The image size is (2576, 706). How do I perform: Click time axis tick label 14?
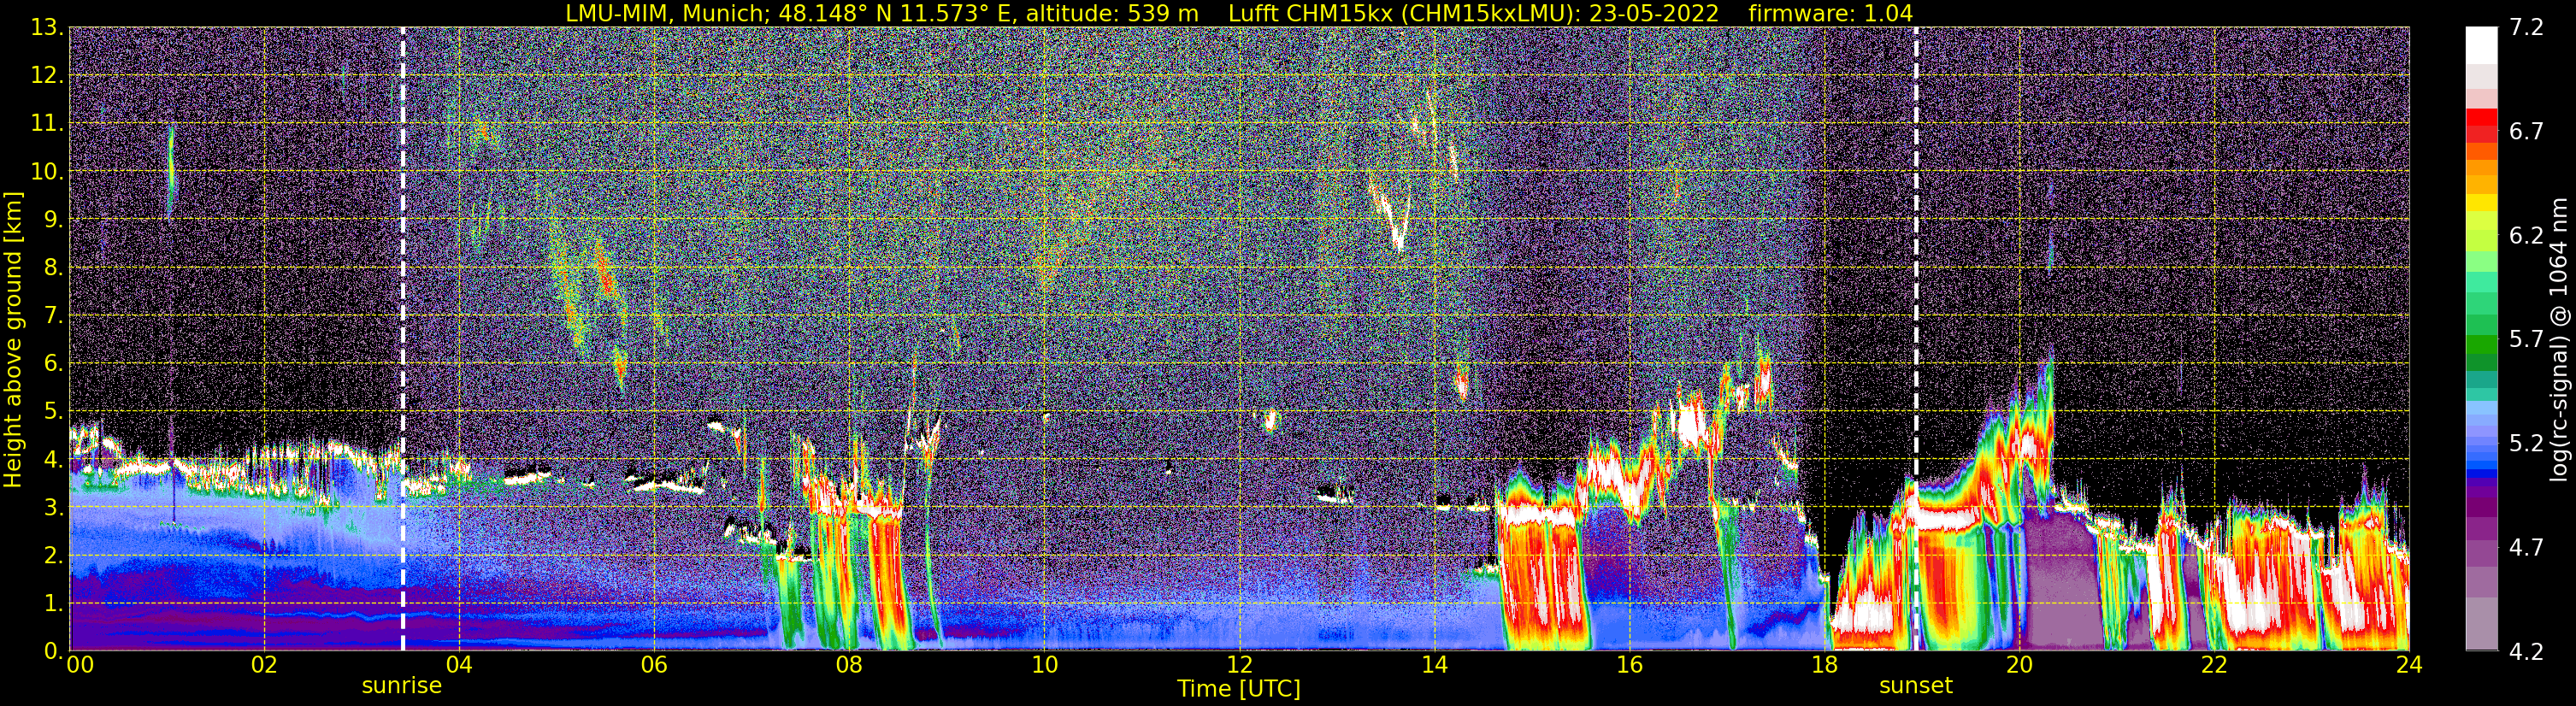(x=1434, y=665)
